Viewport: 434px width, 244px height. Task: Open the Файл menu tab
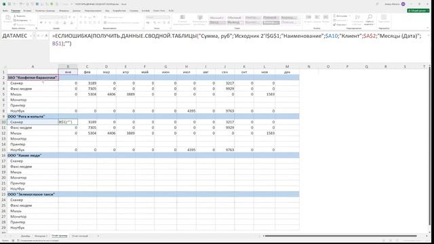click(x=5, y=11)
